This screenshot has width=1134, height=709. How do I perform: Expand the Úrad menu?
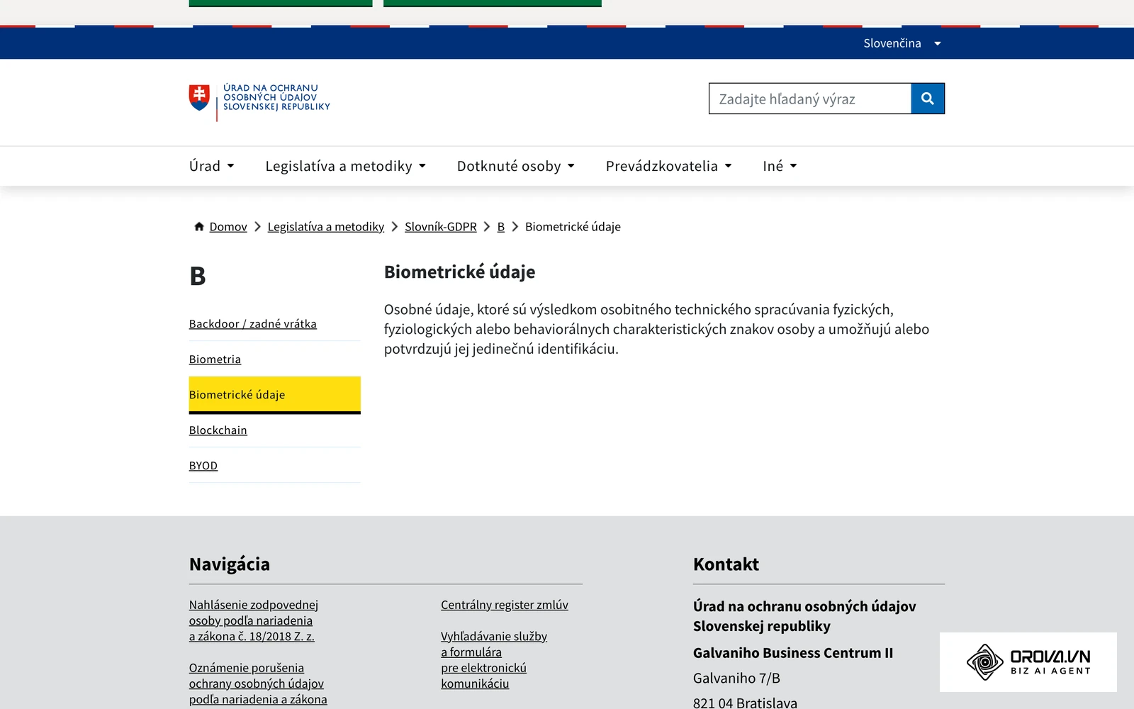212,166
